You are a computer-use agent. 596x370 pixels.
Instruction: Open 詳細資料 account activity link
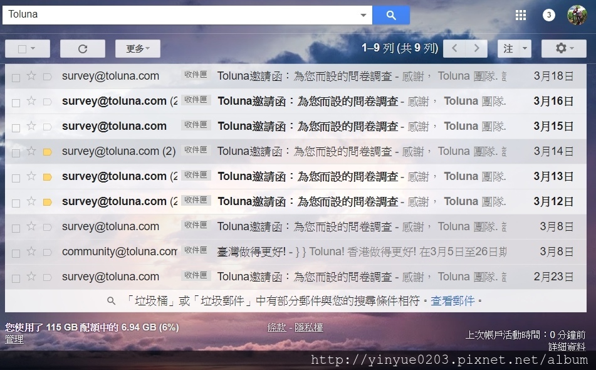pyautogui.click(x=567, y=346)
